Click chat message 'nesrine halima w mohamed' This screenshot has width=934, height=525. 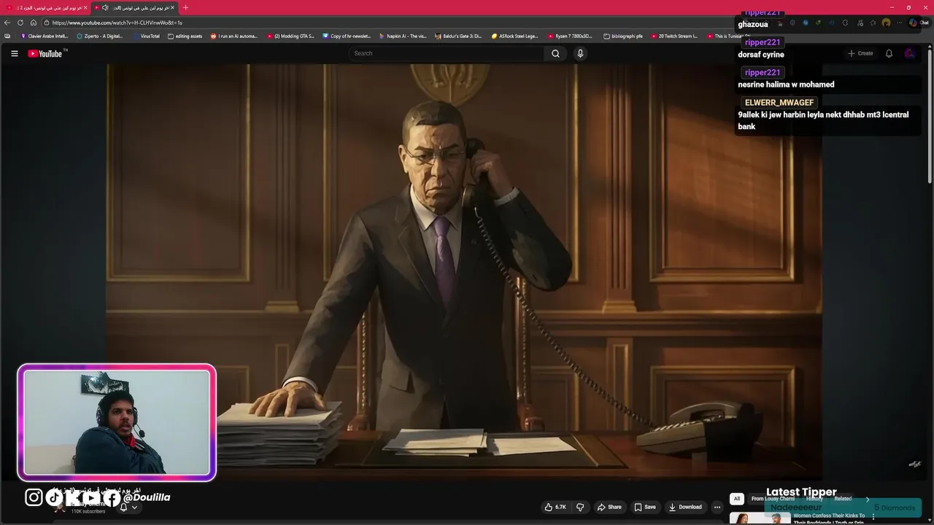click(x=786, y=85)
